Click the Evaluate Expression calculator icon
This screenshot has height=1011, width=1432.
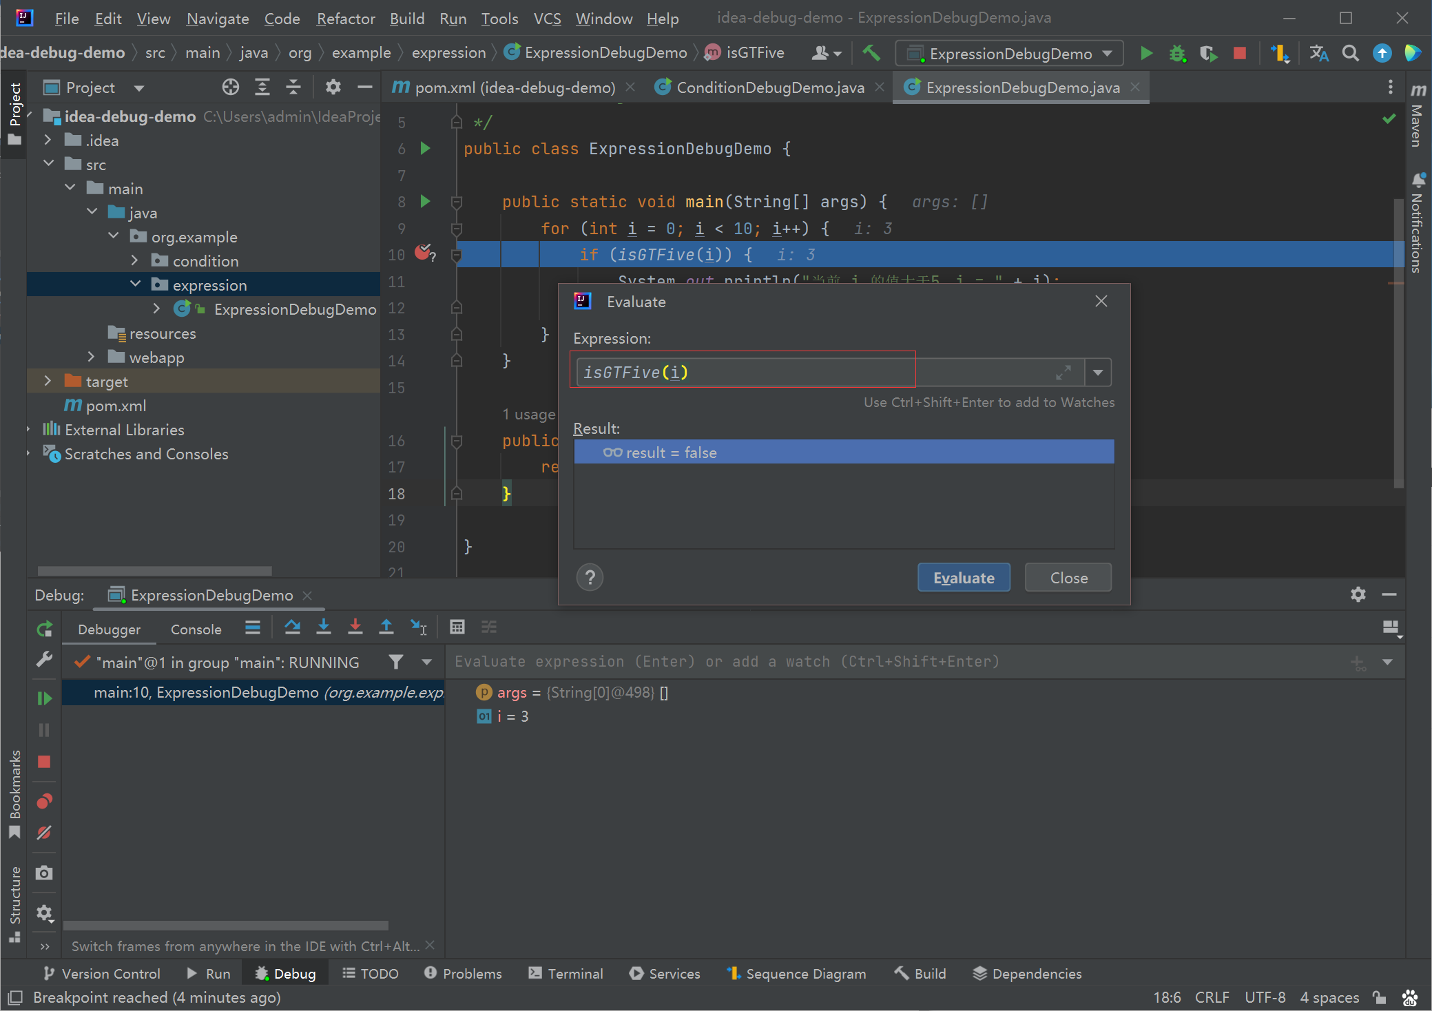coord(457,627)
